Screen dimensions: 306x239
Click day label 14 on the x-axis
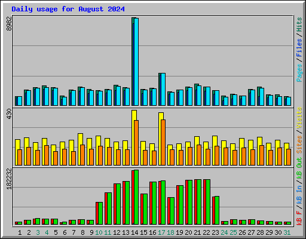(x=134, y=232)
